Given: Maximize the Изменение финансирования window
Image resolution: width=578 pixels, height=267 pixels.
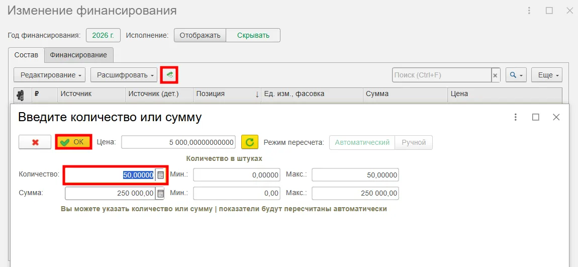Looking at the screenshot, I should click(x=549, y=11).
